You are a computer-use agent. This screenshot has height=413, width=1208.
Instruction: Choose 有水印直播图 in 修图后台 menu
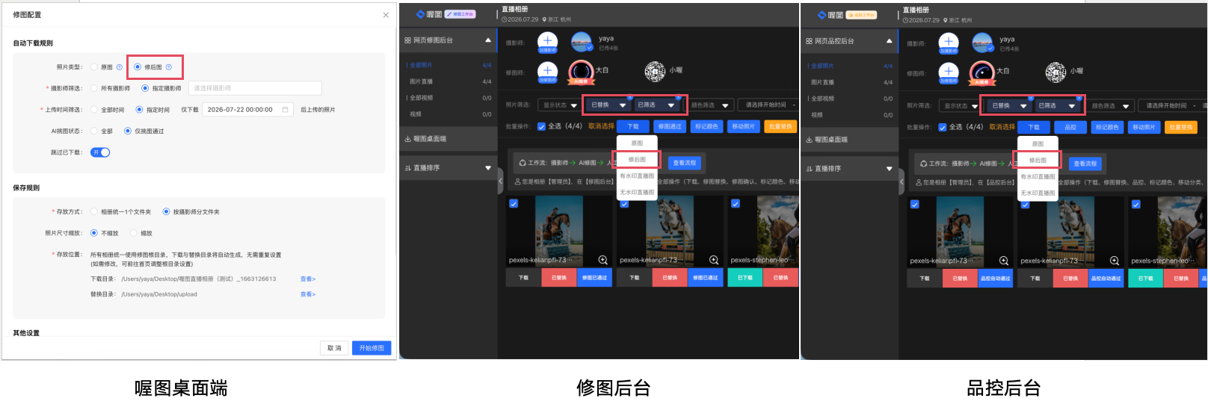(637, 176)
